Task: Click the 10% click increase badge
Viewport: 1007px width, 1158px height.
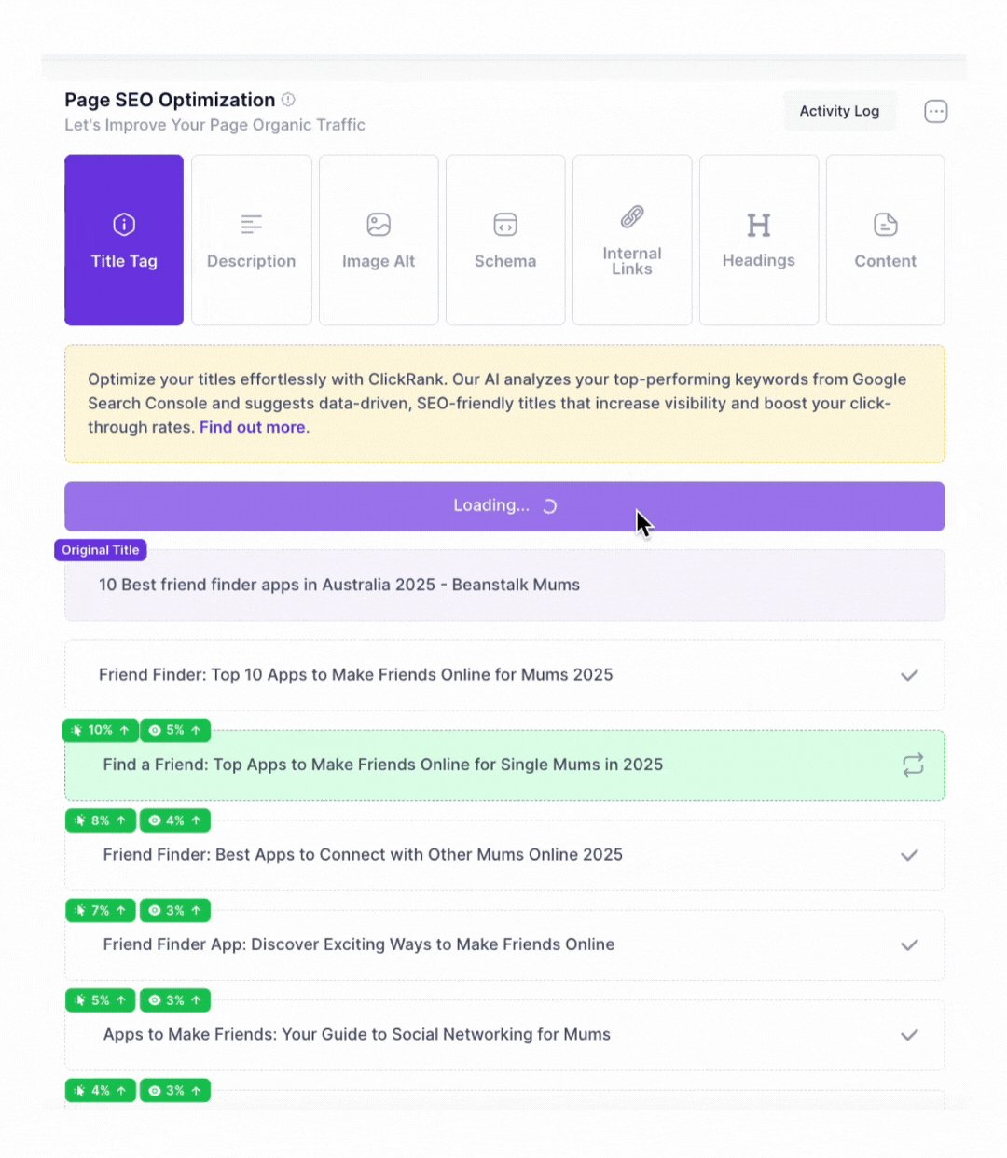Action: (x=101, y=731)
